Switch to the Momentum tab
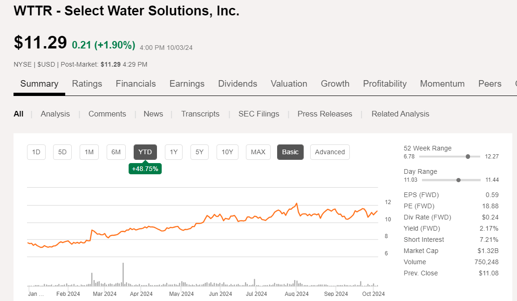 pos(442,84)
